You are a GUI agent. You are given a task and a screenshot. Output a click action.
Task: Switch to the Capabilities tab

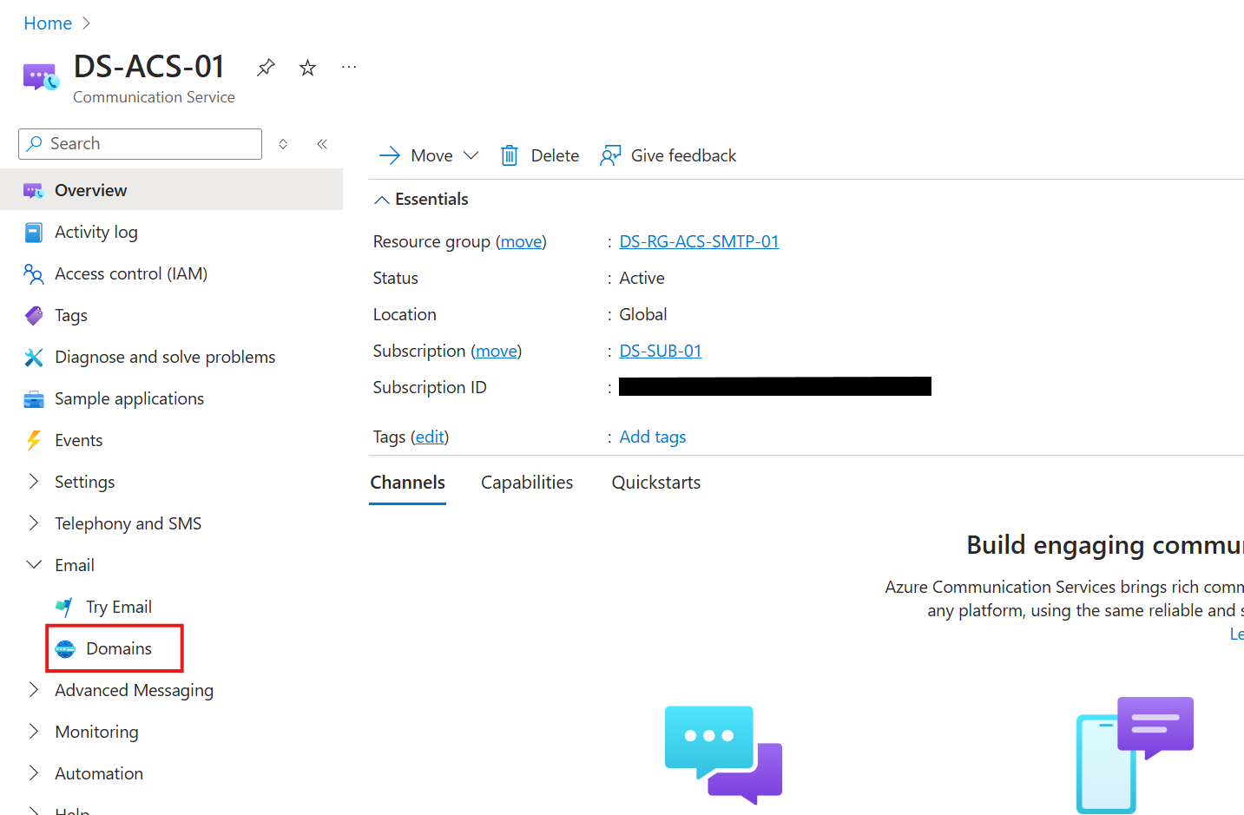click(x=527, y=483)
